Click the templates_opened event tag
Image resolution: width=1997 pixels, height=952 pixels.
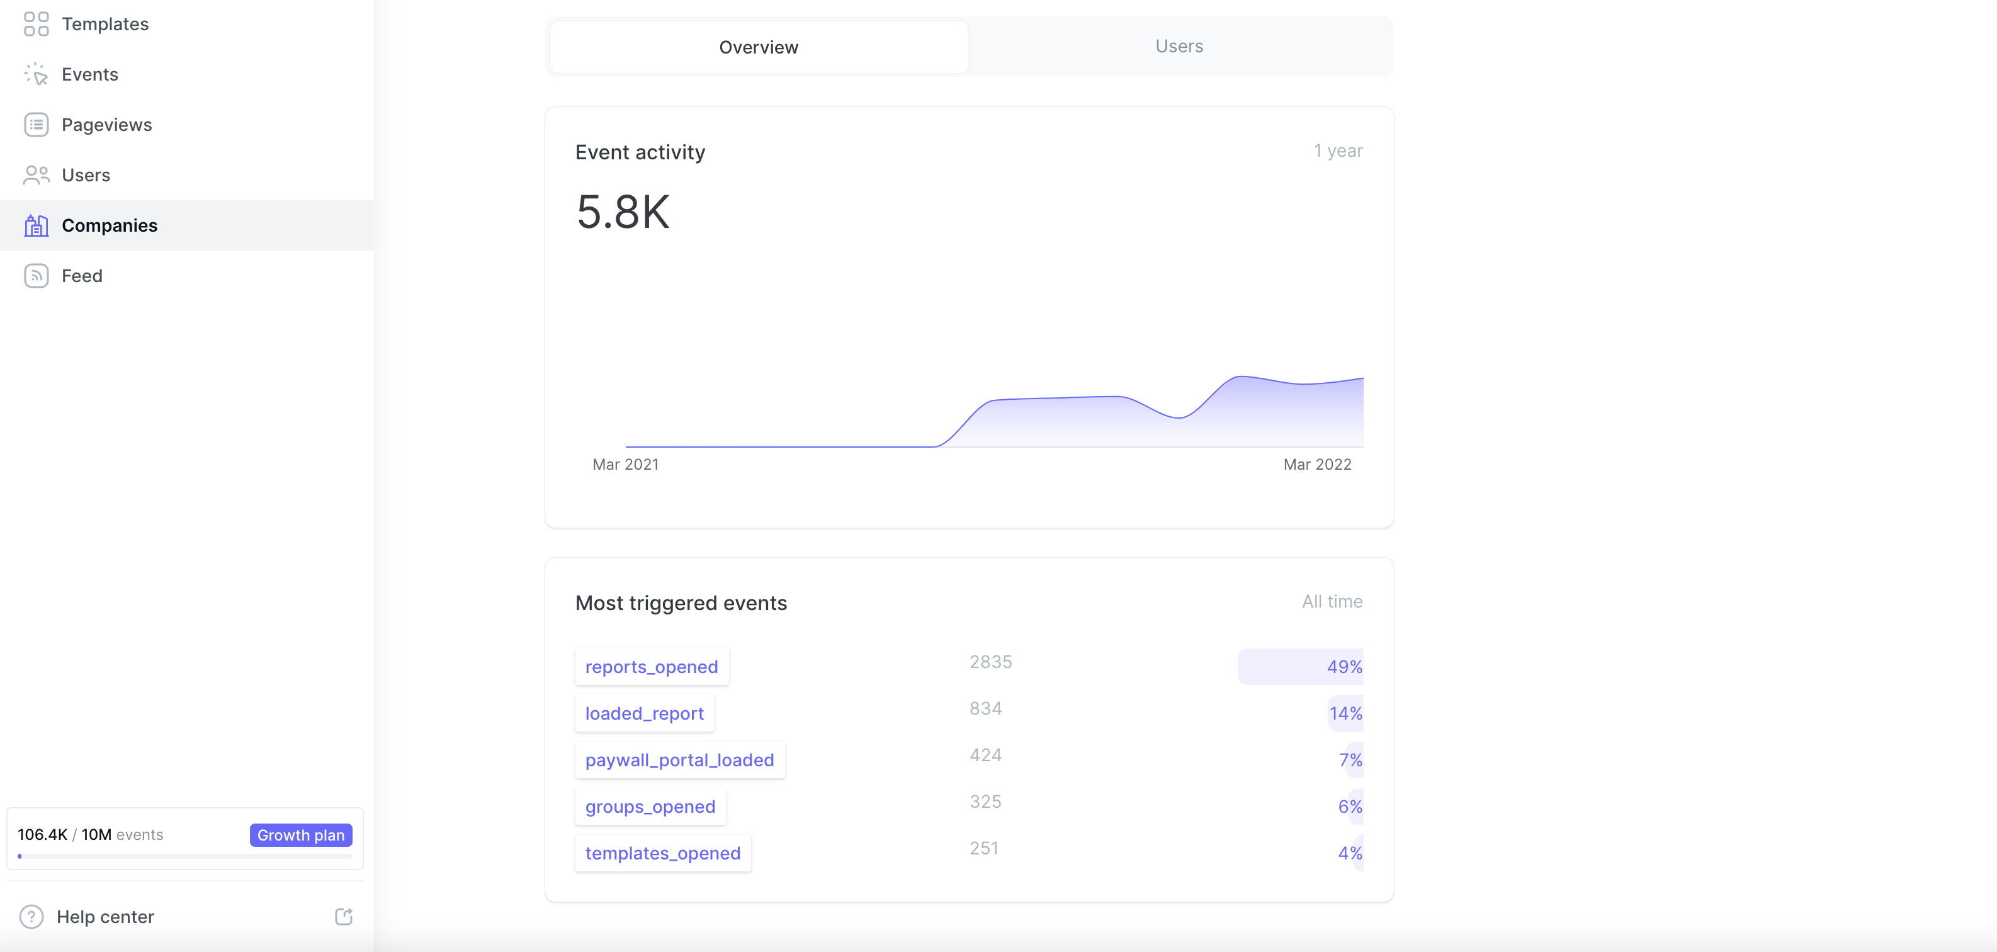tap(662, 851)
